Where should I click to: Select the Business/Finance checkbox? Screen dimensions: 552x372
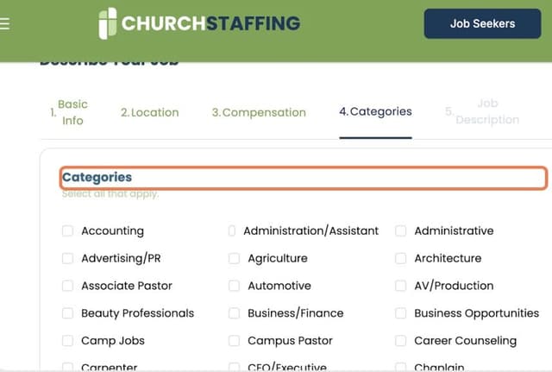coord(235,313)
